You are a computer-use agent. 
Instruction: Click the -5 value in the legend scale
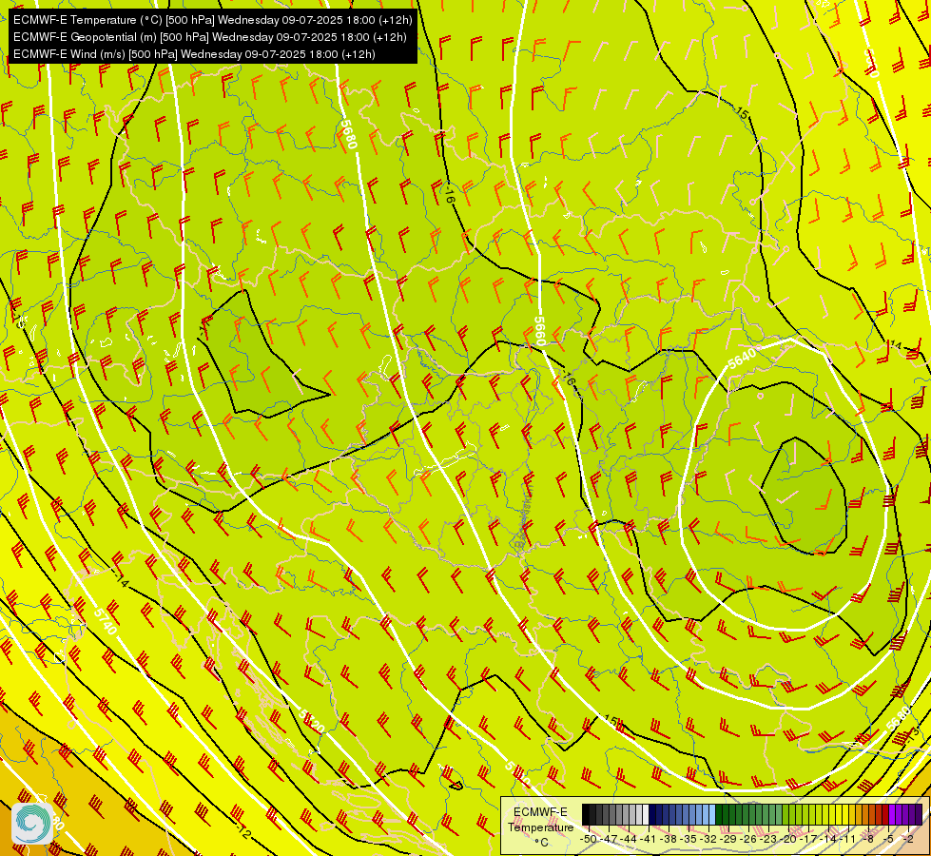click(887, 839)
